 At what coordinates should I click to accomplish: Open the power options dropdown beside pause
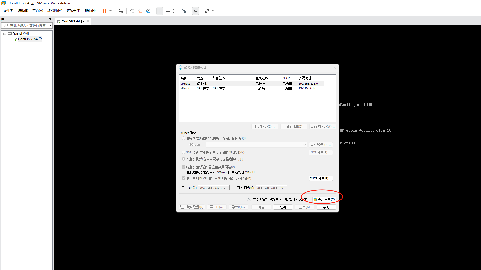click(110, 11)
